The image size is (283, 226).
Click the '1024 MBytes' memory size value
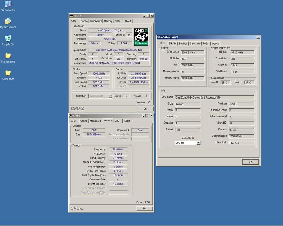point(94,135)
